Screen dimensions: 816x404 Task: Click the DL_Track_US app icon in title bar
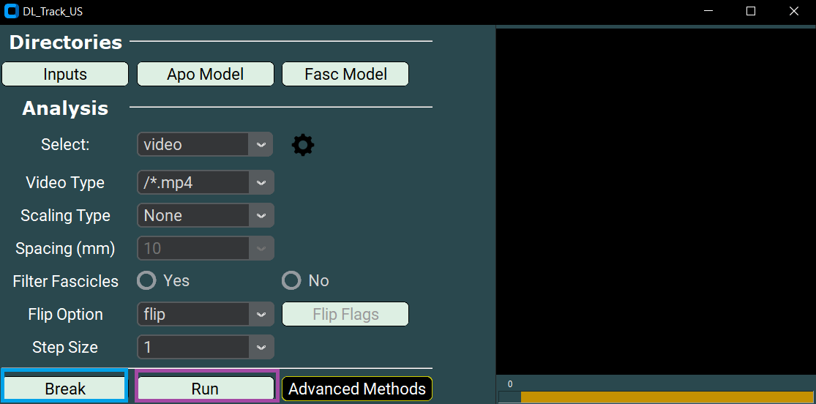11,12
